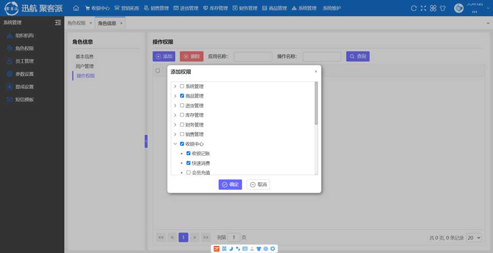Uncheck the 收银中心 checkbox
This screenshot has width=493, height=253.
point(182,144)
